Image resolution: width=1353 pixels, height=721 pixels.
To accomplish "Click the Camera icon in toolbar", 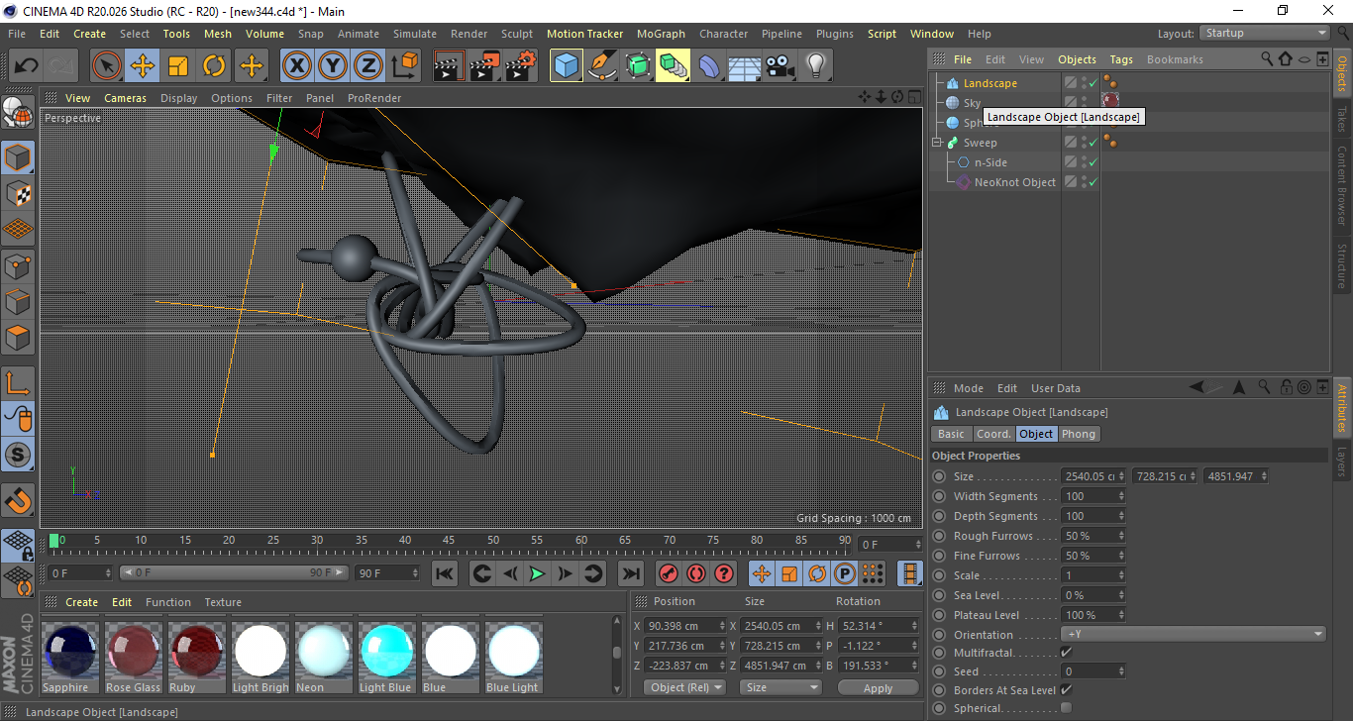I will (781, 66).
